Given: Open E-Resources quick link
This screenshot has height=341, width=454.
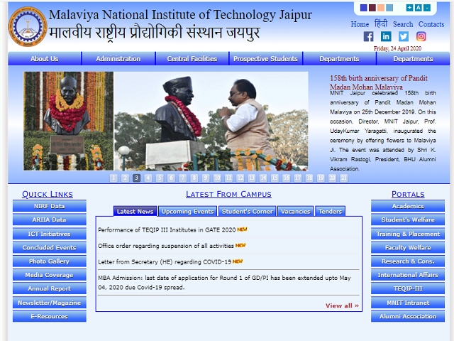Looking at the screenshot, I should (x=50, y=316).
